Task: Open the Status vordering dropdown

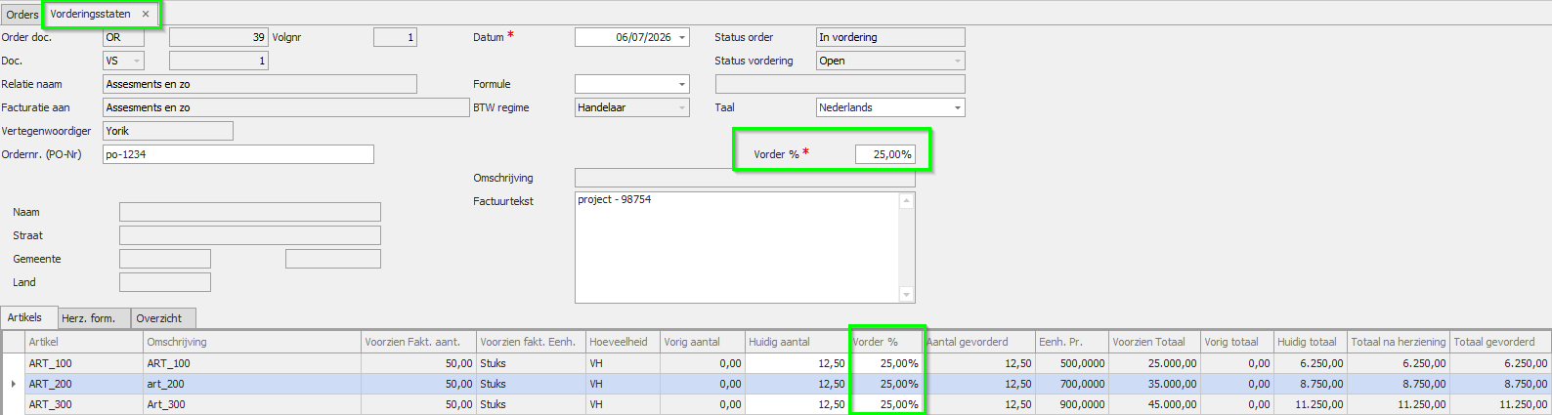Action: [x=957, y=61]
